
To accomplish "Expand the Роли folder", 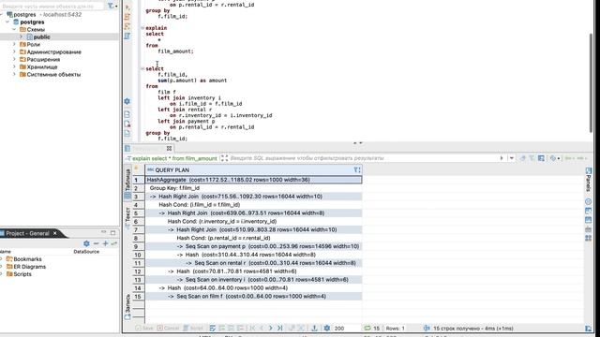I will (15, 44).
